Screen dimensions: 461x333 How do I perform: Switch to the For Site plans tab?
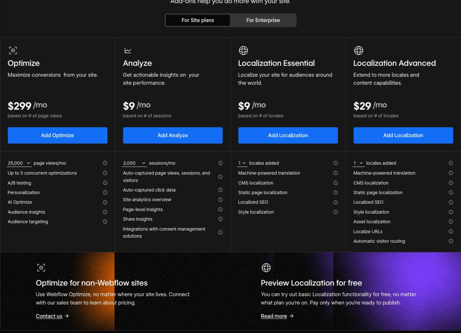point(198,20)
